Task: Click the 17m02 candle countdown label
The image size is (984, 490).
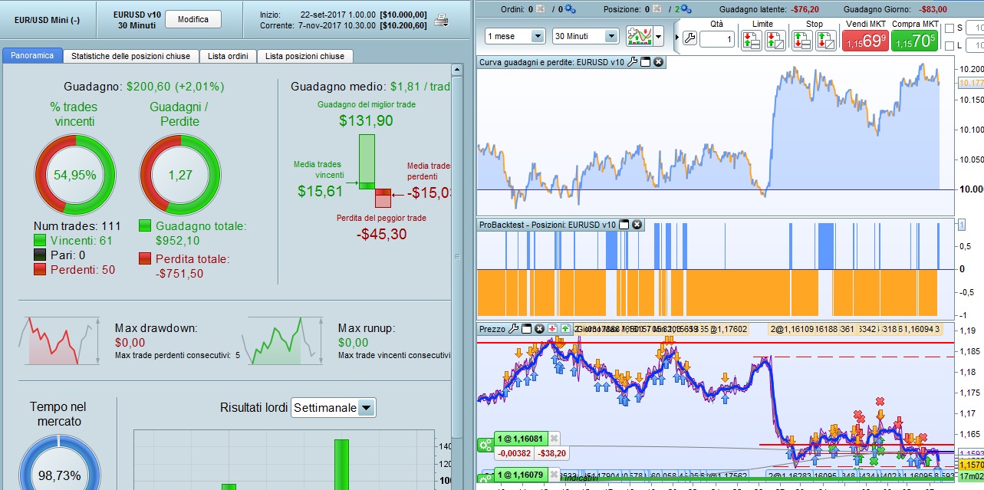Action: click(970, 476)
